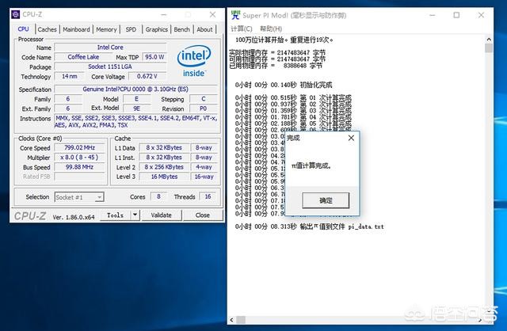Click the Multiplier value x 8.0 (8 - 45)
This screenshot has width=507, height=331.
pyautogui.click(x=79, y=158)
